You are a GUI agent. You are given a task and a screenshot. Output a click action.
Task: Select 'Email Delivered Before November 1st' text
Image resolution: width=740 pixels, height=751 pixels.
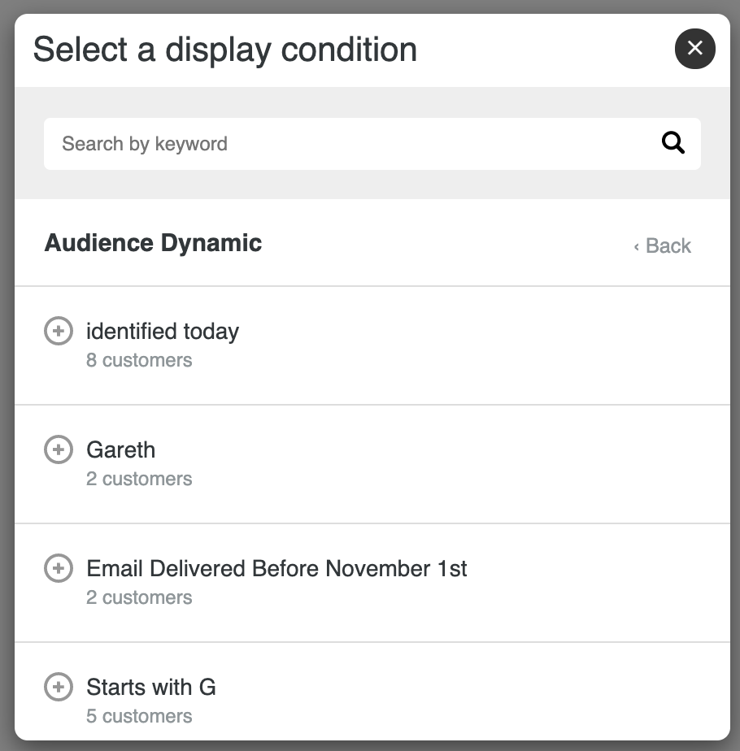point(276,568)
